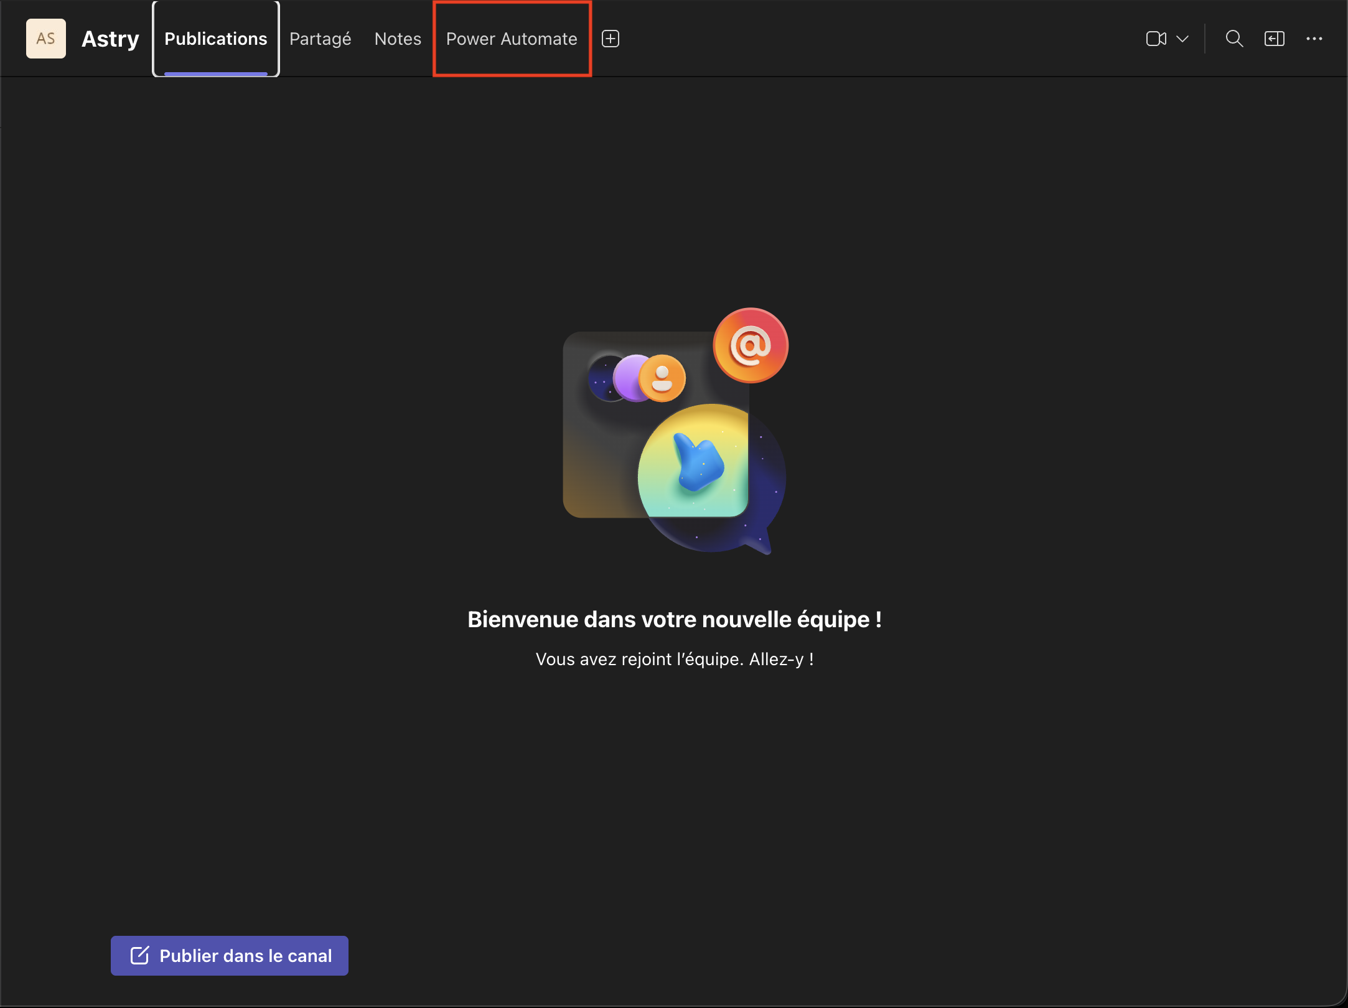Open the Notes tab
The width and height of the screenshot is (1348, 1008).
coord(397,38)
